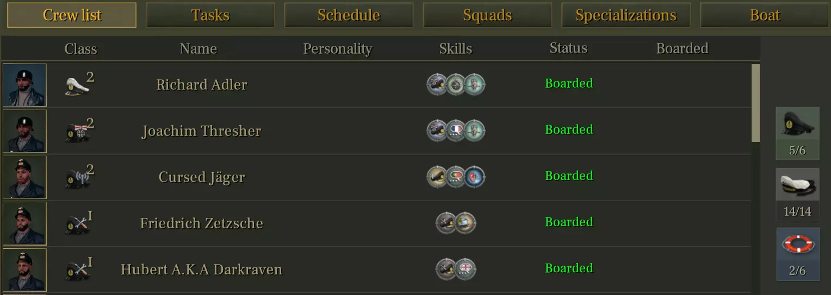The height and width of the screenshot is (295, 831).
Task: Select Richard Adler's portrait thumbnail
Action: click(x=25, y=85)
